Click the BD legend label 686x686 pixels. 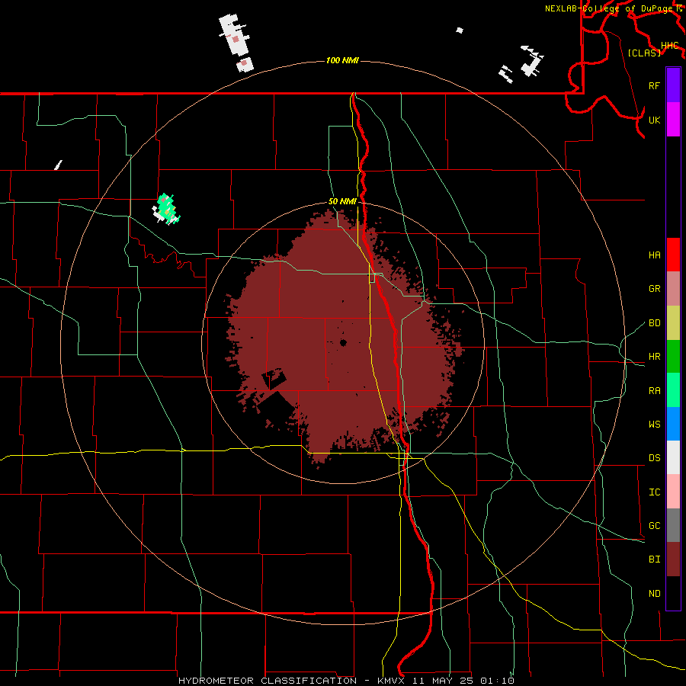pos(654,322)
